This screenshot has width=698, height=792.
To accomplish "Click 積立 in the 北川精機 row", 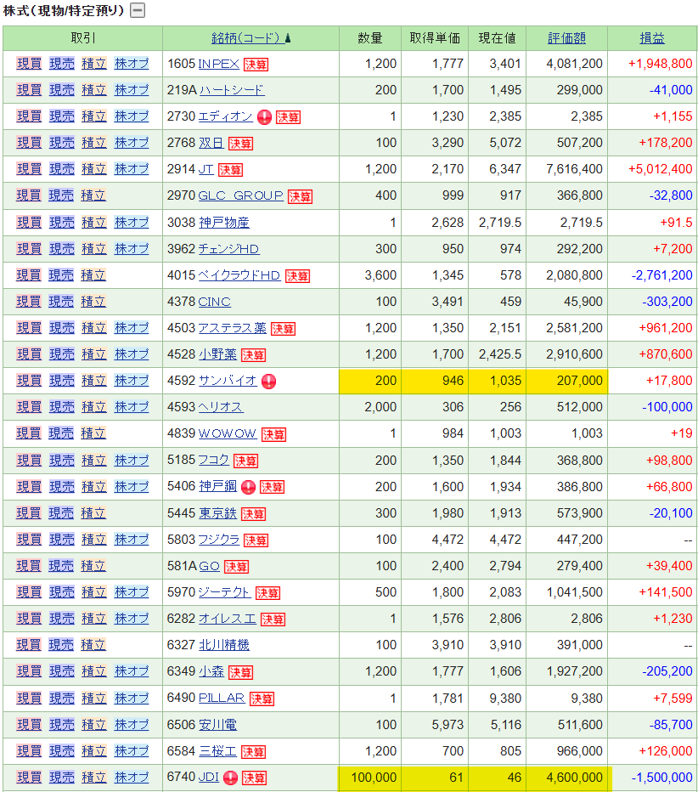I will click(x=93, y=645).
